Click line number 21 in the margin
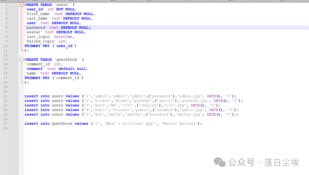This screenshot has width=309, height=175. [5, 96]
